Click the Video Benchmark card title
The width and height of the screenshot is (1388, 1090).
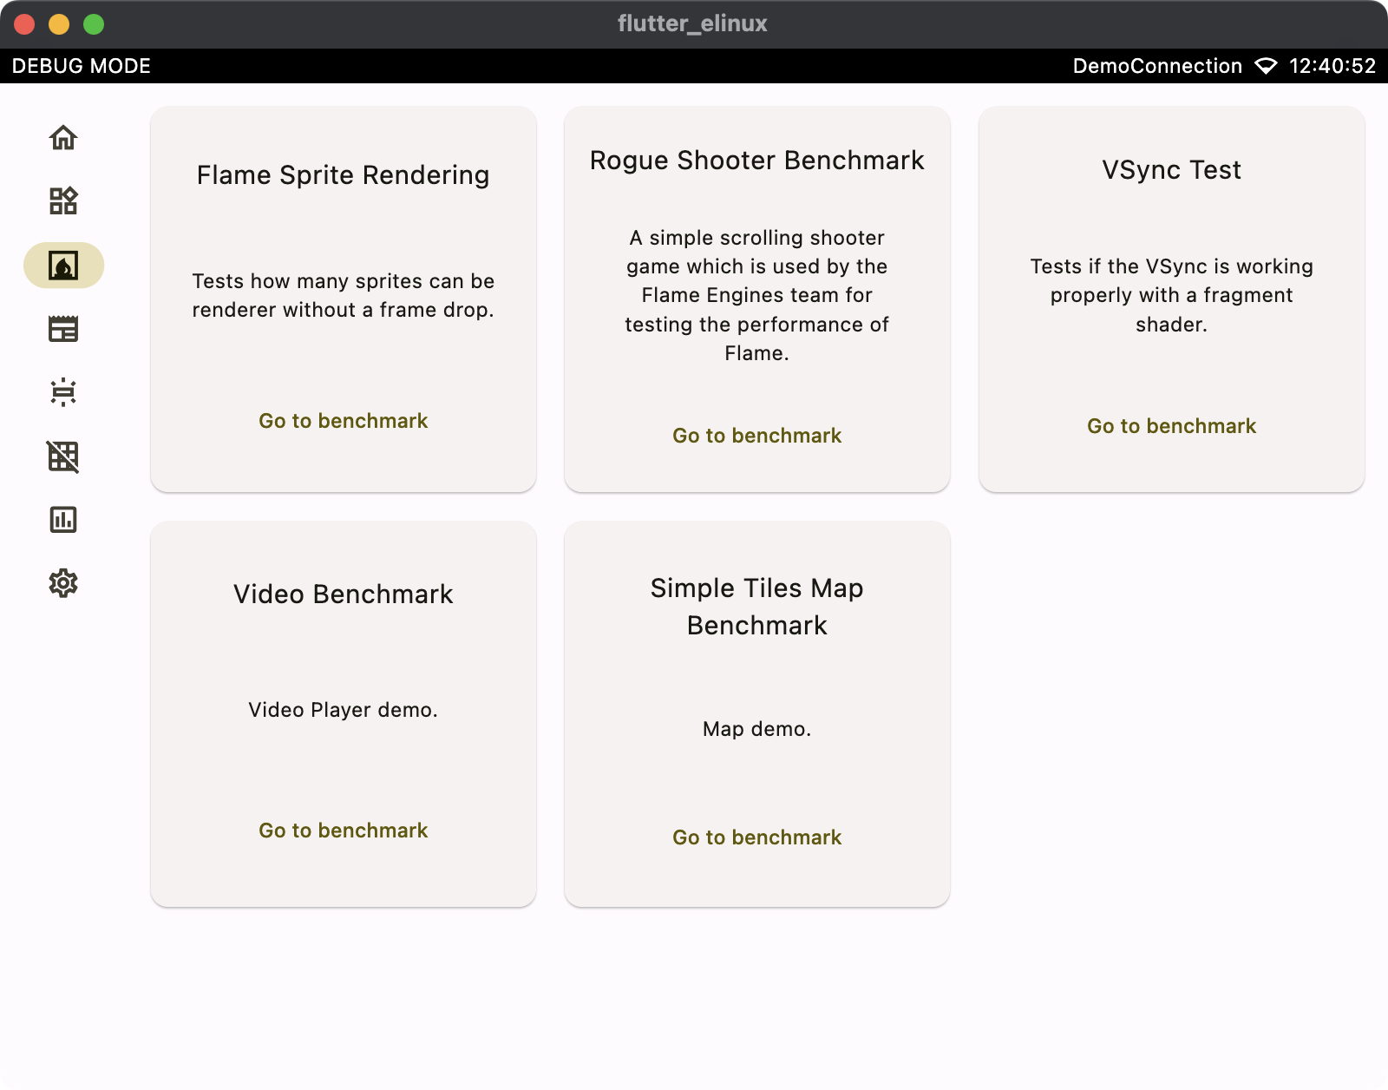point(344,594)
